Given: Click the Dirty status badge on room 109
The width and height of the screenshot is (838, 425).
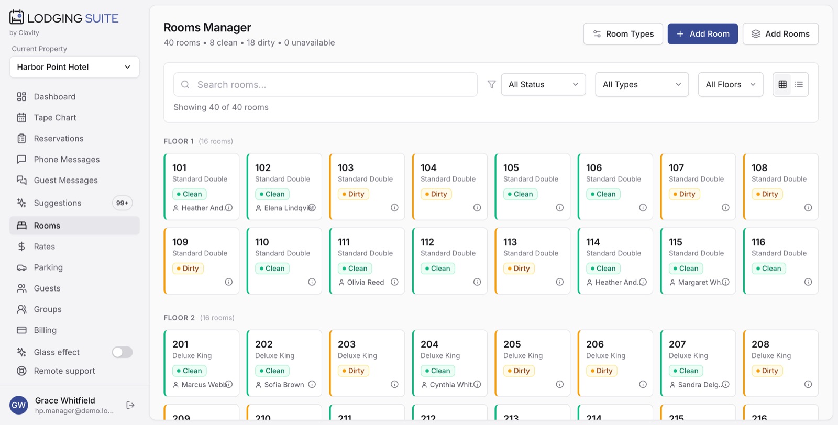Looking at the screenshot, I should click(188, 269).
